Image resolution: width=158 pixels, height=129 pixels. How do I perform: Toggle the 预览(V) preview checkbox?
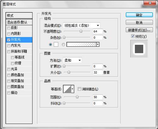(133, 36)
